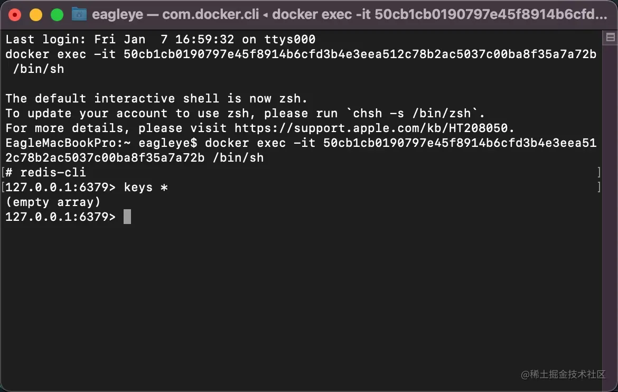Screen dimensions: 618x392
Task: Click the right bracket mark on keys line
Action: point(599,186)
